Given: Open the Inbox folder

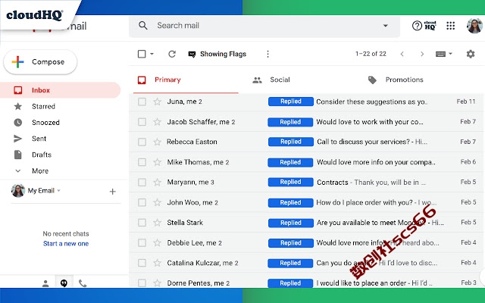Looking at the screenshot, I should coord(60,90).
